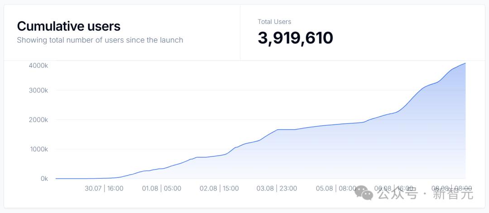The width and height of the screenshot is (489, 213).
Task: Click the chart line's peak point near 4000k
Action: (465, 63)
